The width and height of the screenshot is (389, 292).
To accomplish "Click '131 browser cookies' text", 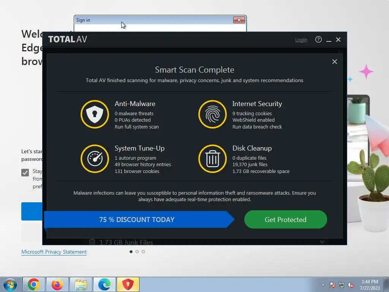I will (x=137, y=171).
